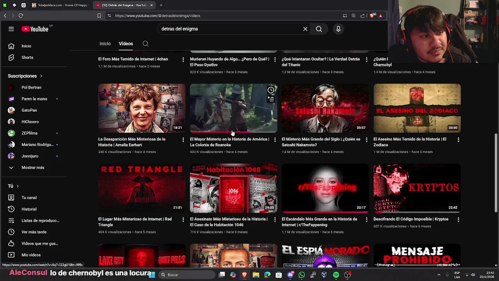Open OBS Studio from the taskbar
This screenshot has width=499, height=281.
point(347,275)
